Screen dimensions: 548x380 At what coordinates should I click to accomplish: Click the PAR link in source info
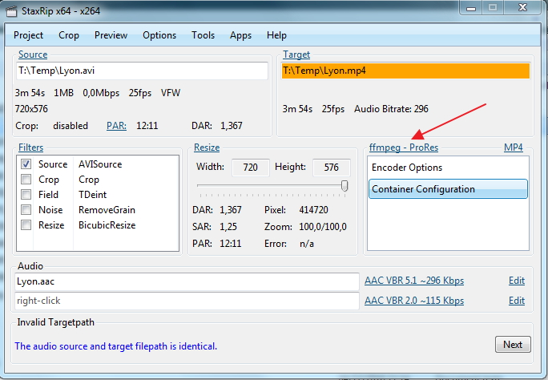pyautogui.click(x=116, y=126)
